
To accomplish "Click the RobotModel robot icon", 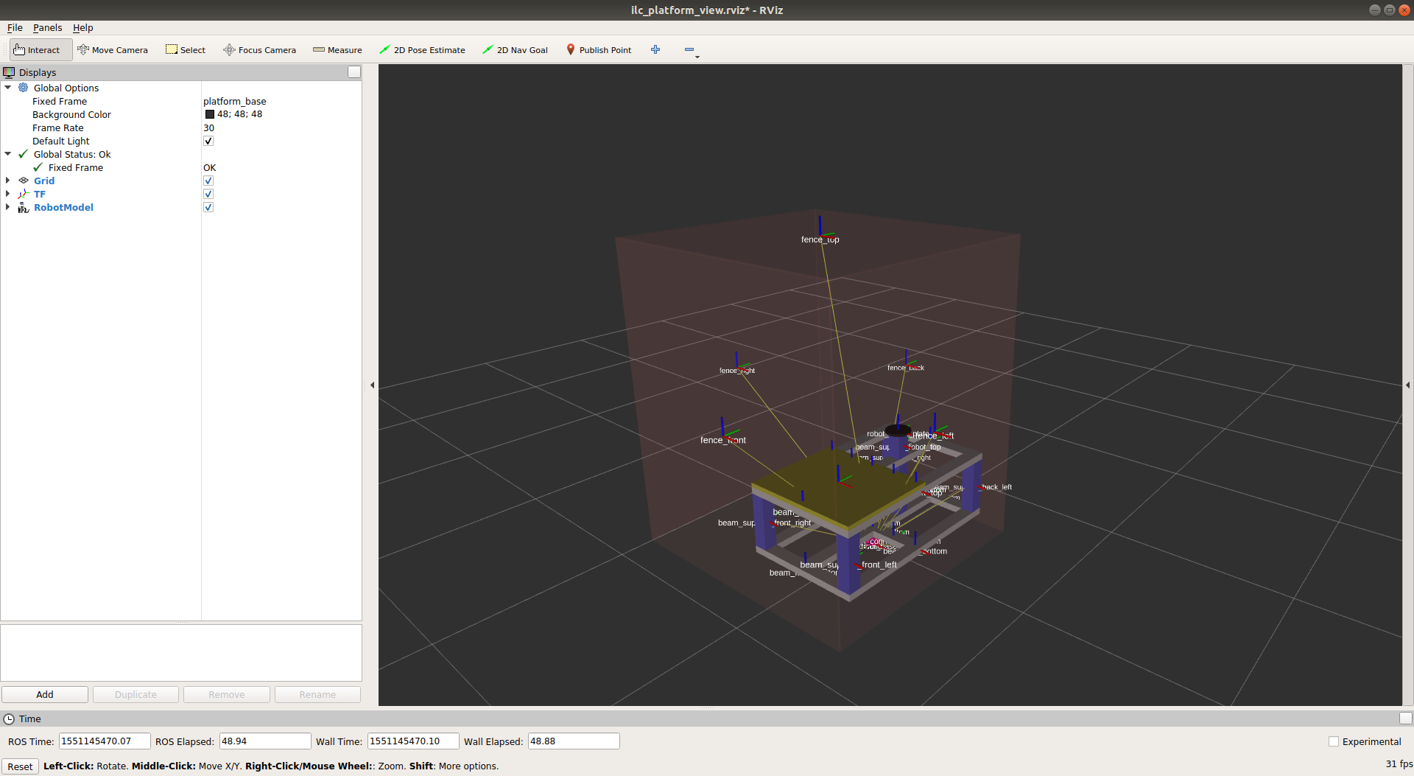I will [24, 207].
